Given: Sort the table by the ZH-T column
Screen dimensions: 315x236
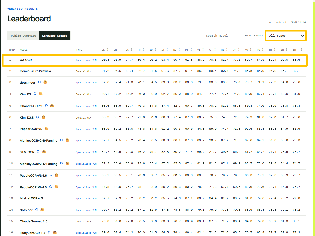Looking at the screenshot, I should click(x=298, y=50).
